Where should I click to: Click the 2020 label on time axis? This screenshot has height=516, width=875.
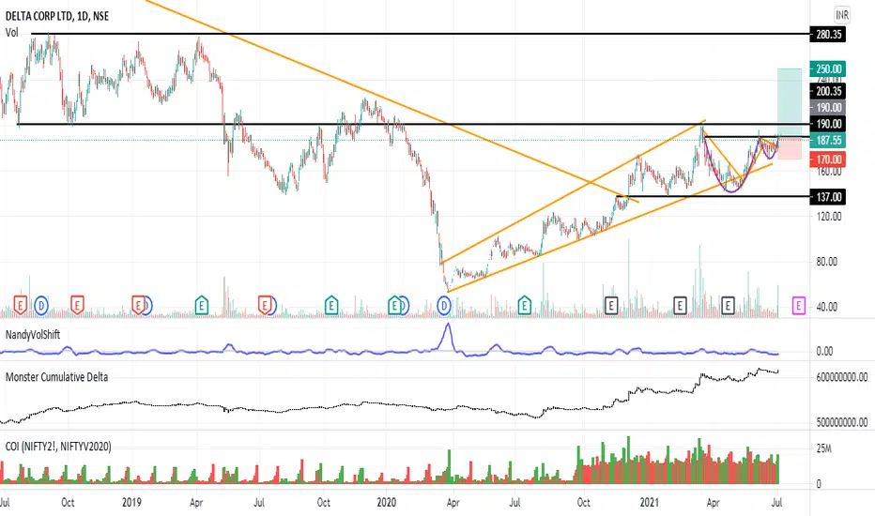pos(386,502)
